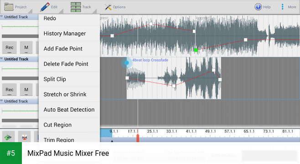The image size is (300, 164).
Task: Select the third Untitled Track name header
Action: (x=16, y=101)
